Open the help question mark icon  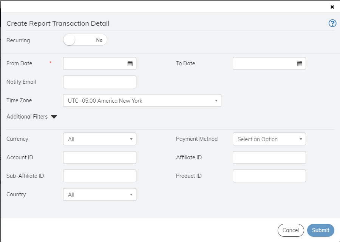[332, 23]
